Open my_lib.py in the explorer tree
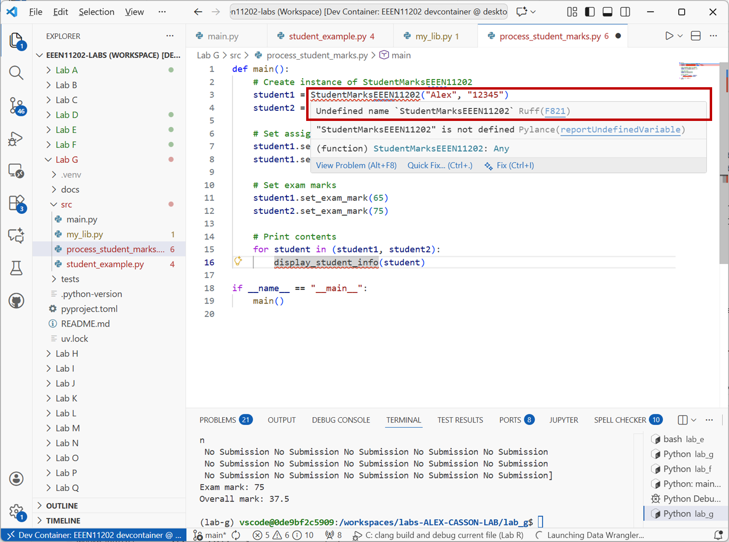 click(x=85, y=234)
